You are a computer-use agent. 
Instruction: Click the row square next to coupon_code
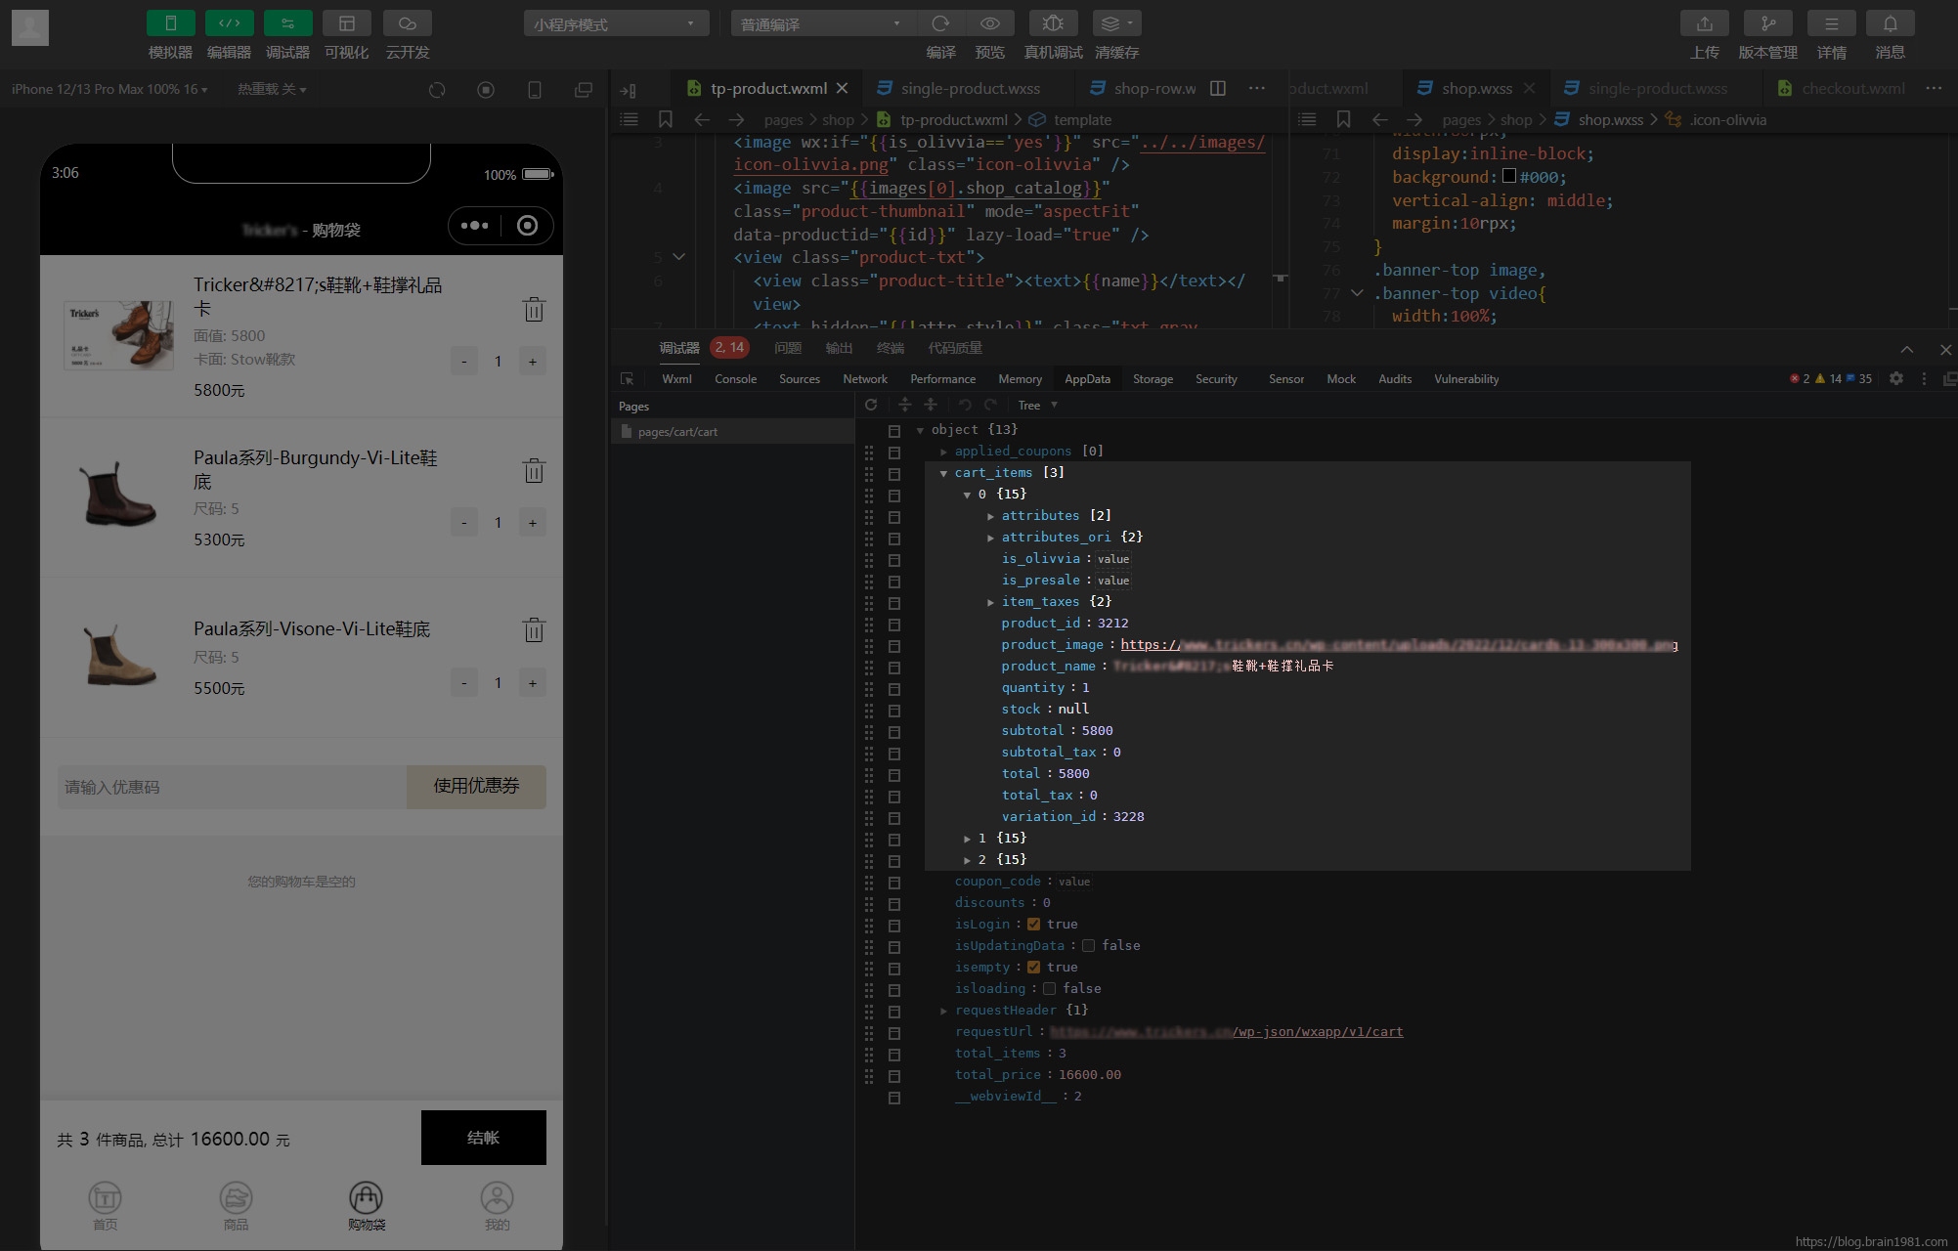[893, 883]
